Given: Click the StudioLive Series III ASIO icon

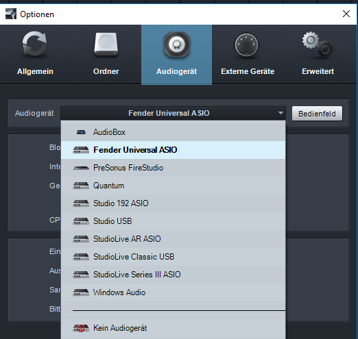Looking at the screenshot, I should (x=81, y=275).
